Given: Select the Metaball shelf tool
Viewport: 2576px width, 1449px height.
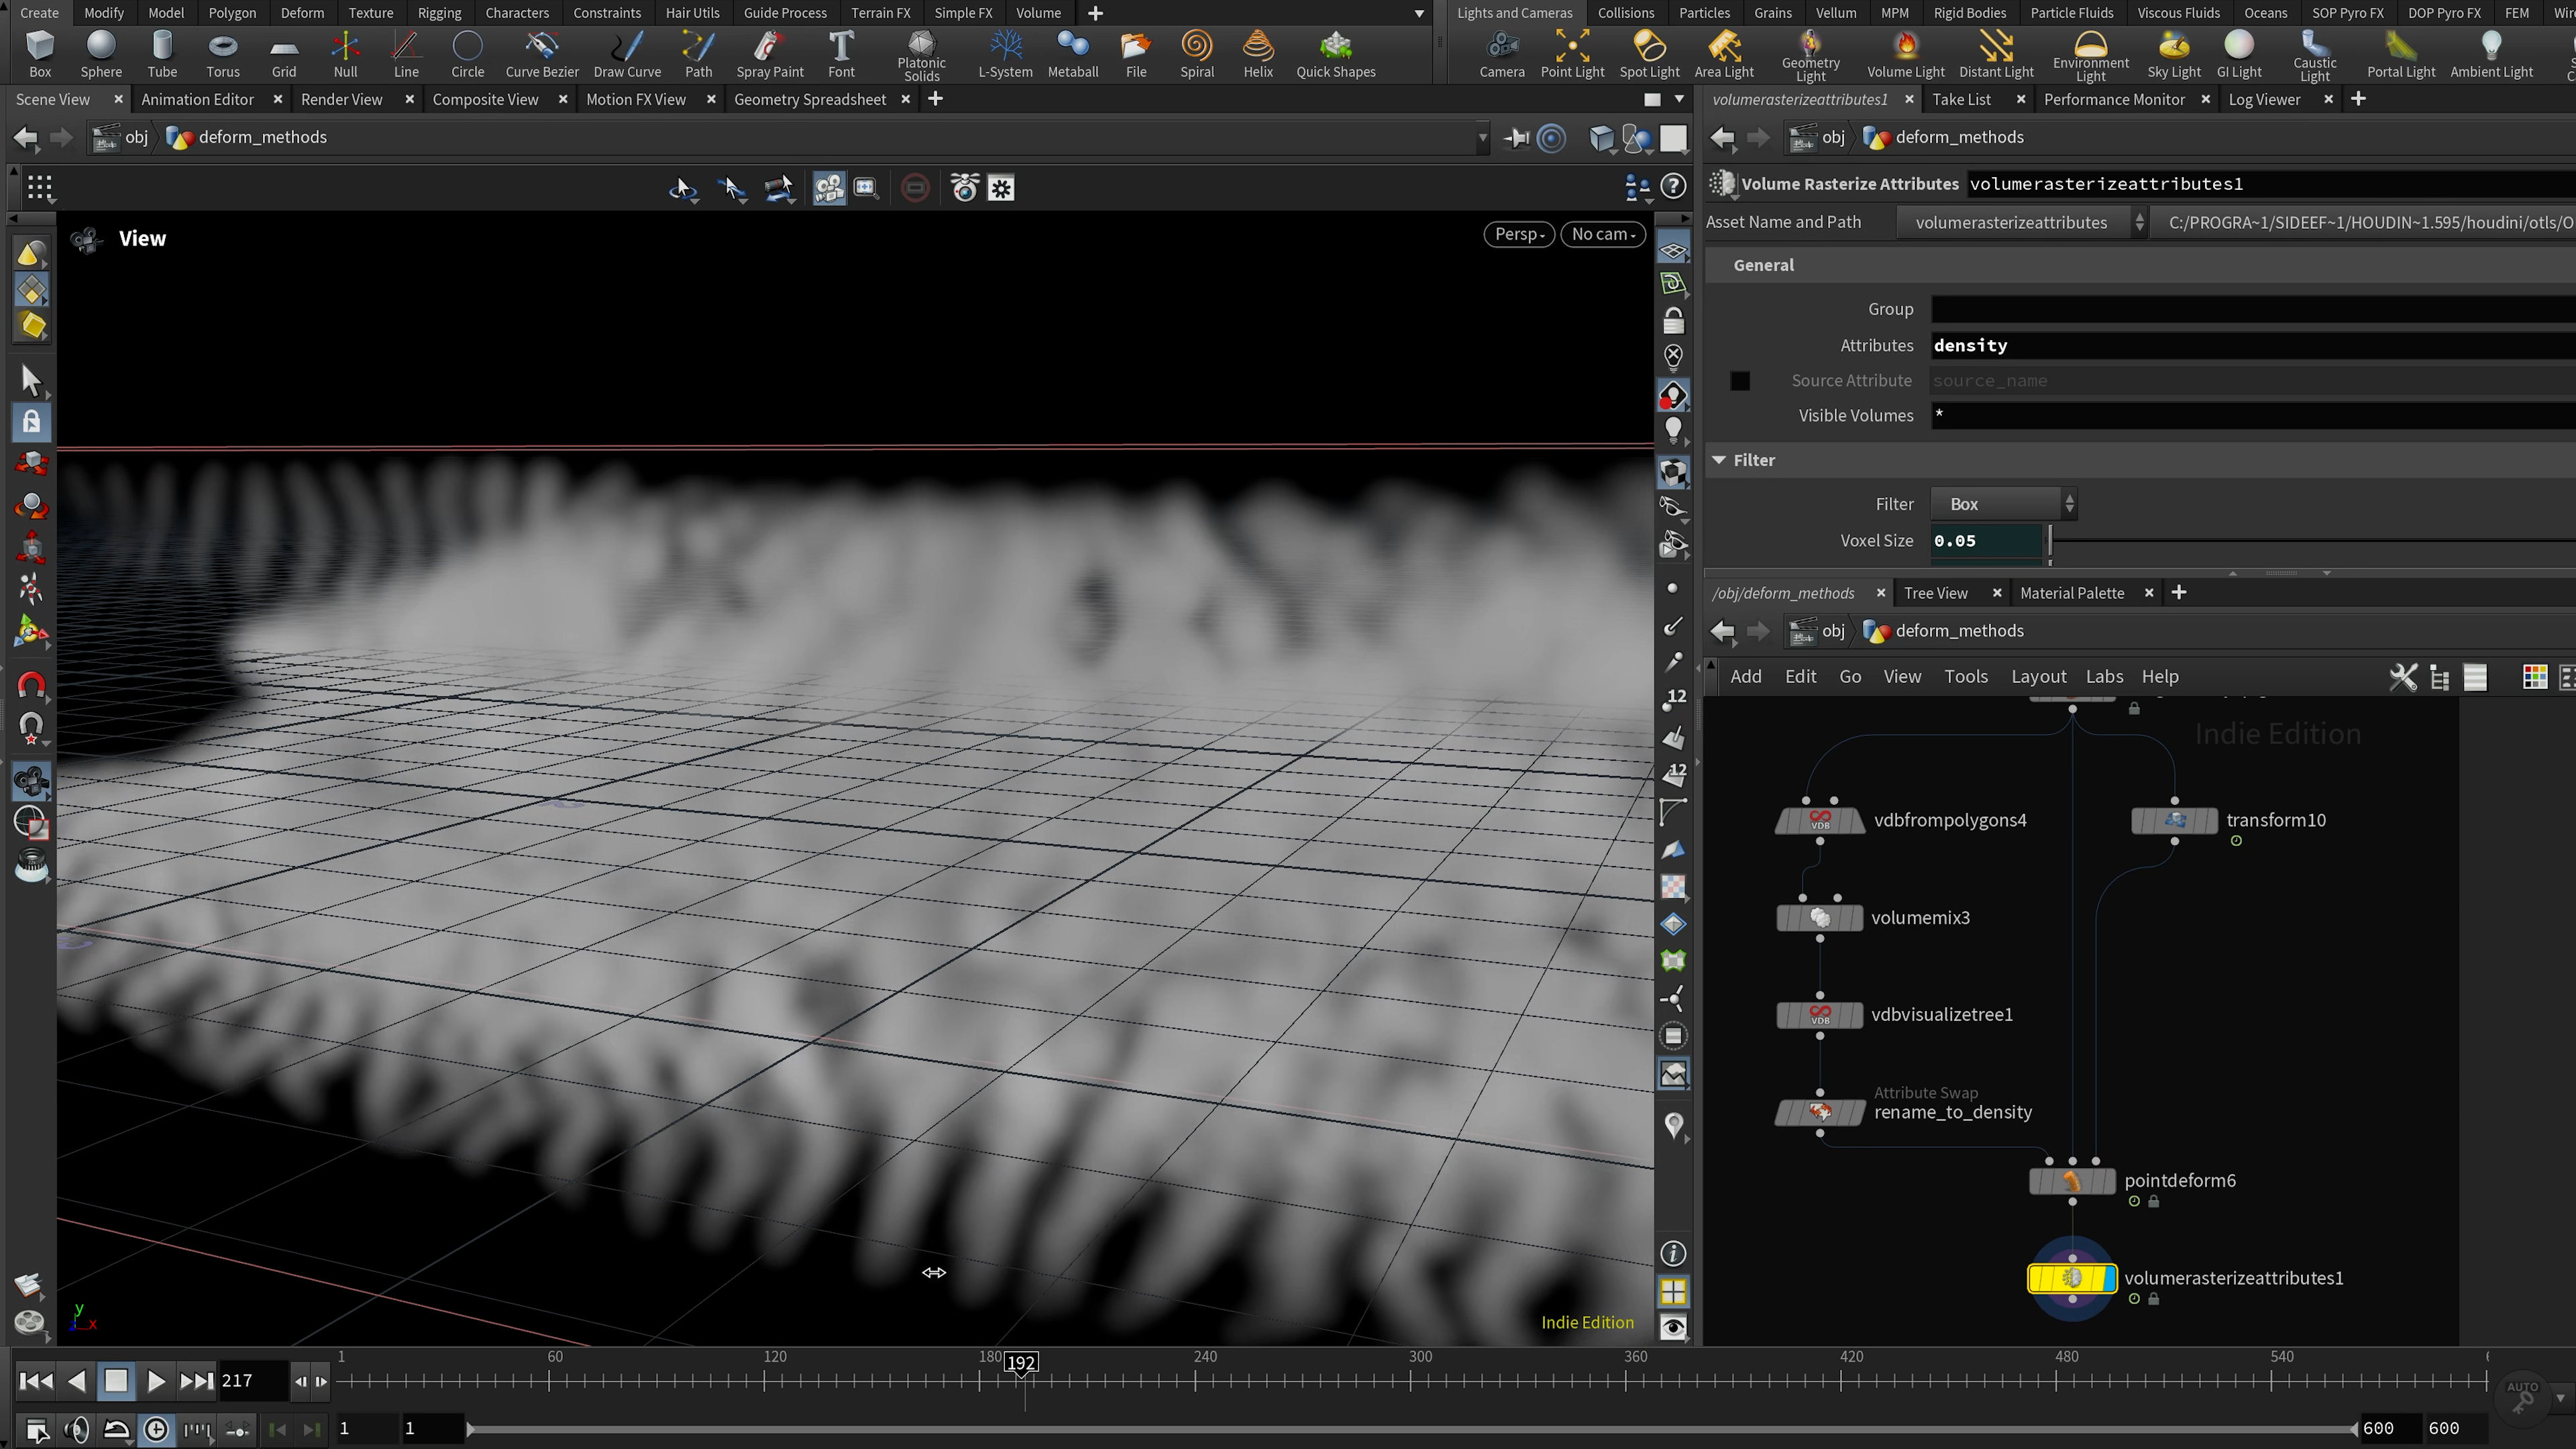Looking at the screenshot, I should point(1072,54).
